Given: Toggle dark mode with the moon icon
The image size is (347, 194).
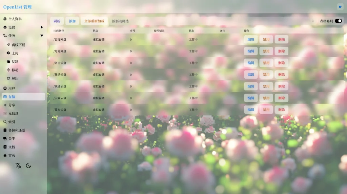Looking at the screenshot, I should [28, 166].
